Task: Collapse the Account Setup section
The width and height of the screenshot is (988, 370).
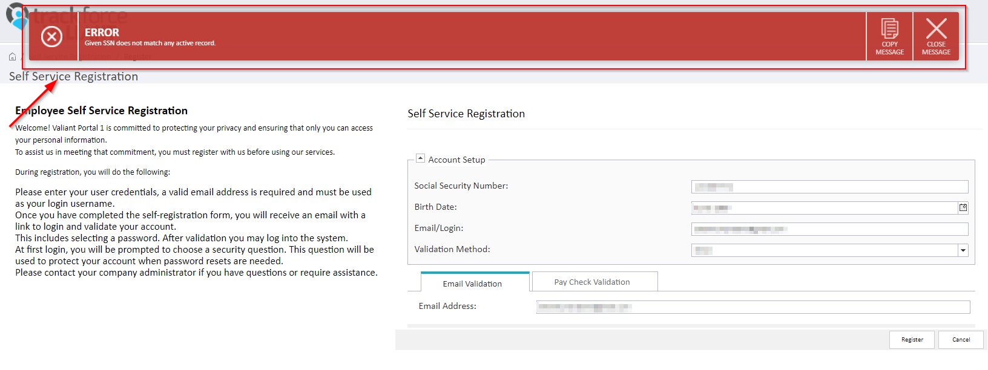Action: click(420, 158)
